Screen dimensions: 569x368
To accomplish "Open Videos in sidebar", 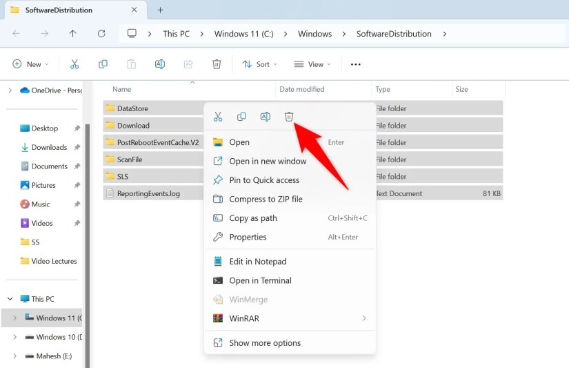I will tap(42, 223).
